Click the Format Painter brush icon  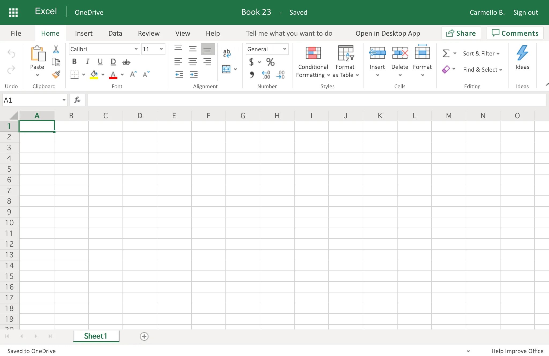[56, 75]
